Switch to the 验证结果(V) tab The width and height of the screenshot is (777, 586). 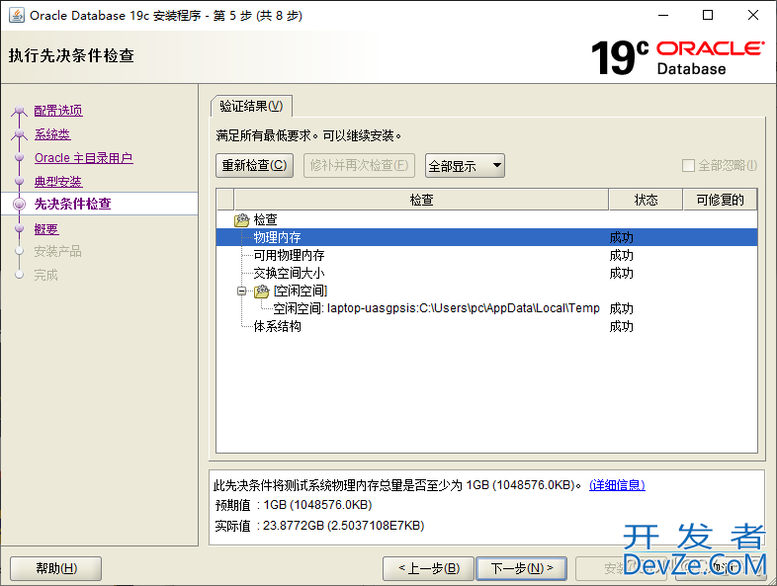click(x=251, y=106)
